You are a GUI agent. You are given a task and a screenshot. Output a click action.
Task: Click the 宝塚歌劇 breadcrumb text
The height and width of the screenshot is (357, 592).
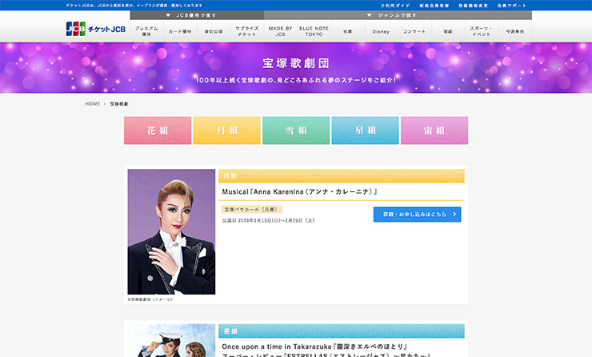119,104
